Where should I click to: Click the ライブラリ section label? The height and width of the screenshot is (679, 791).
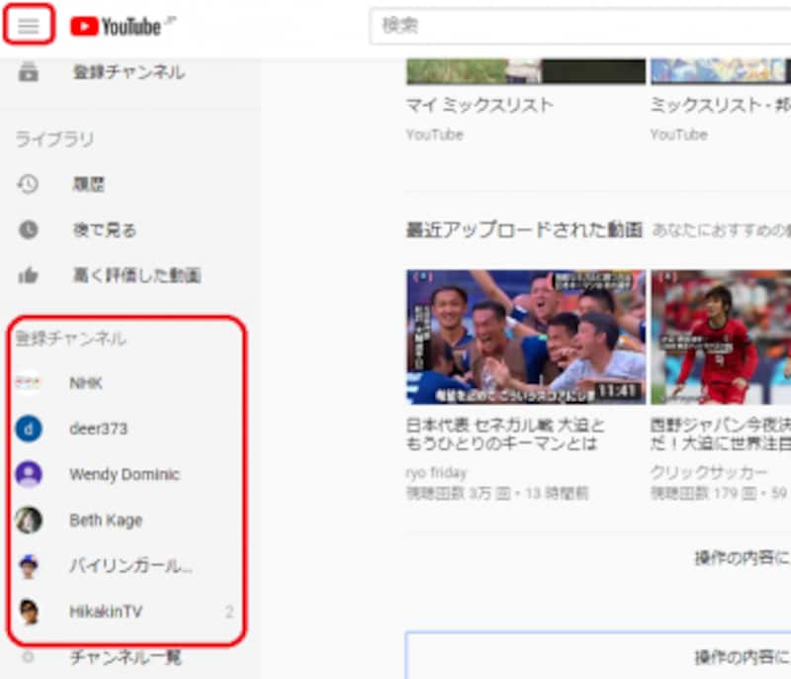click(x=54, y=139)
